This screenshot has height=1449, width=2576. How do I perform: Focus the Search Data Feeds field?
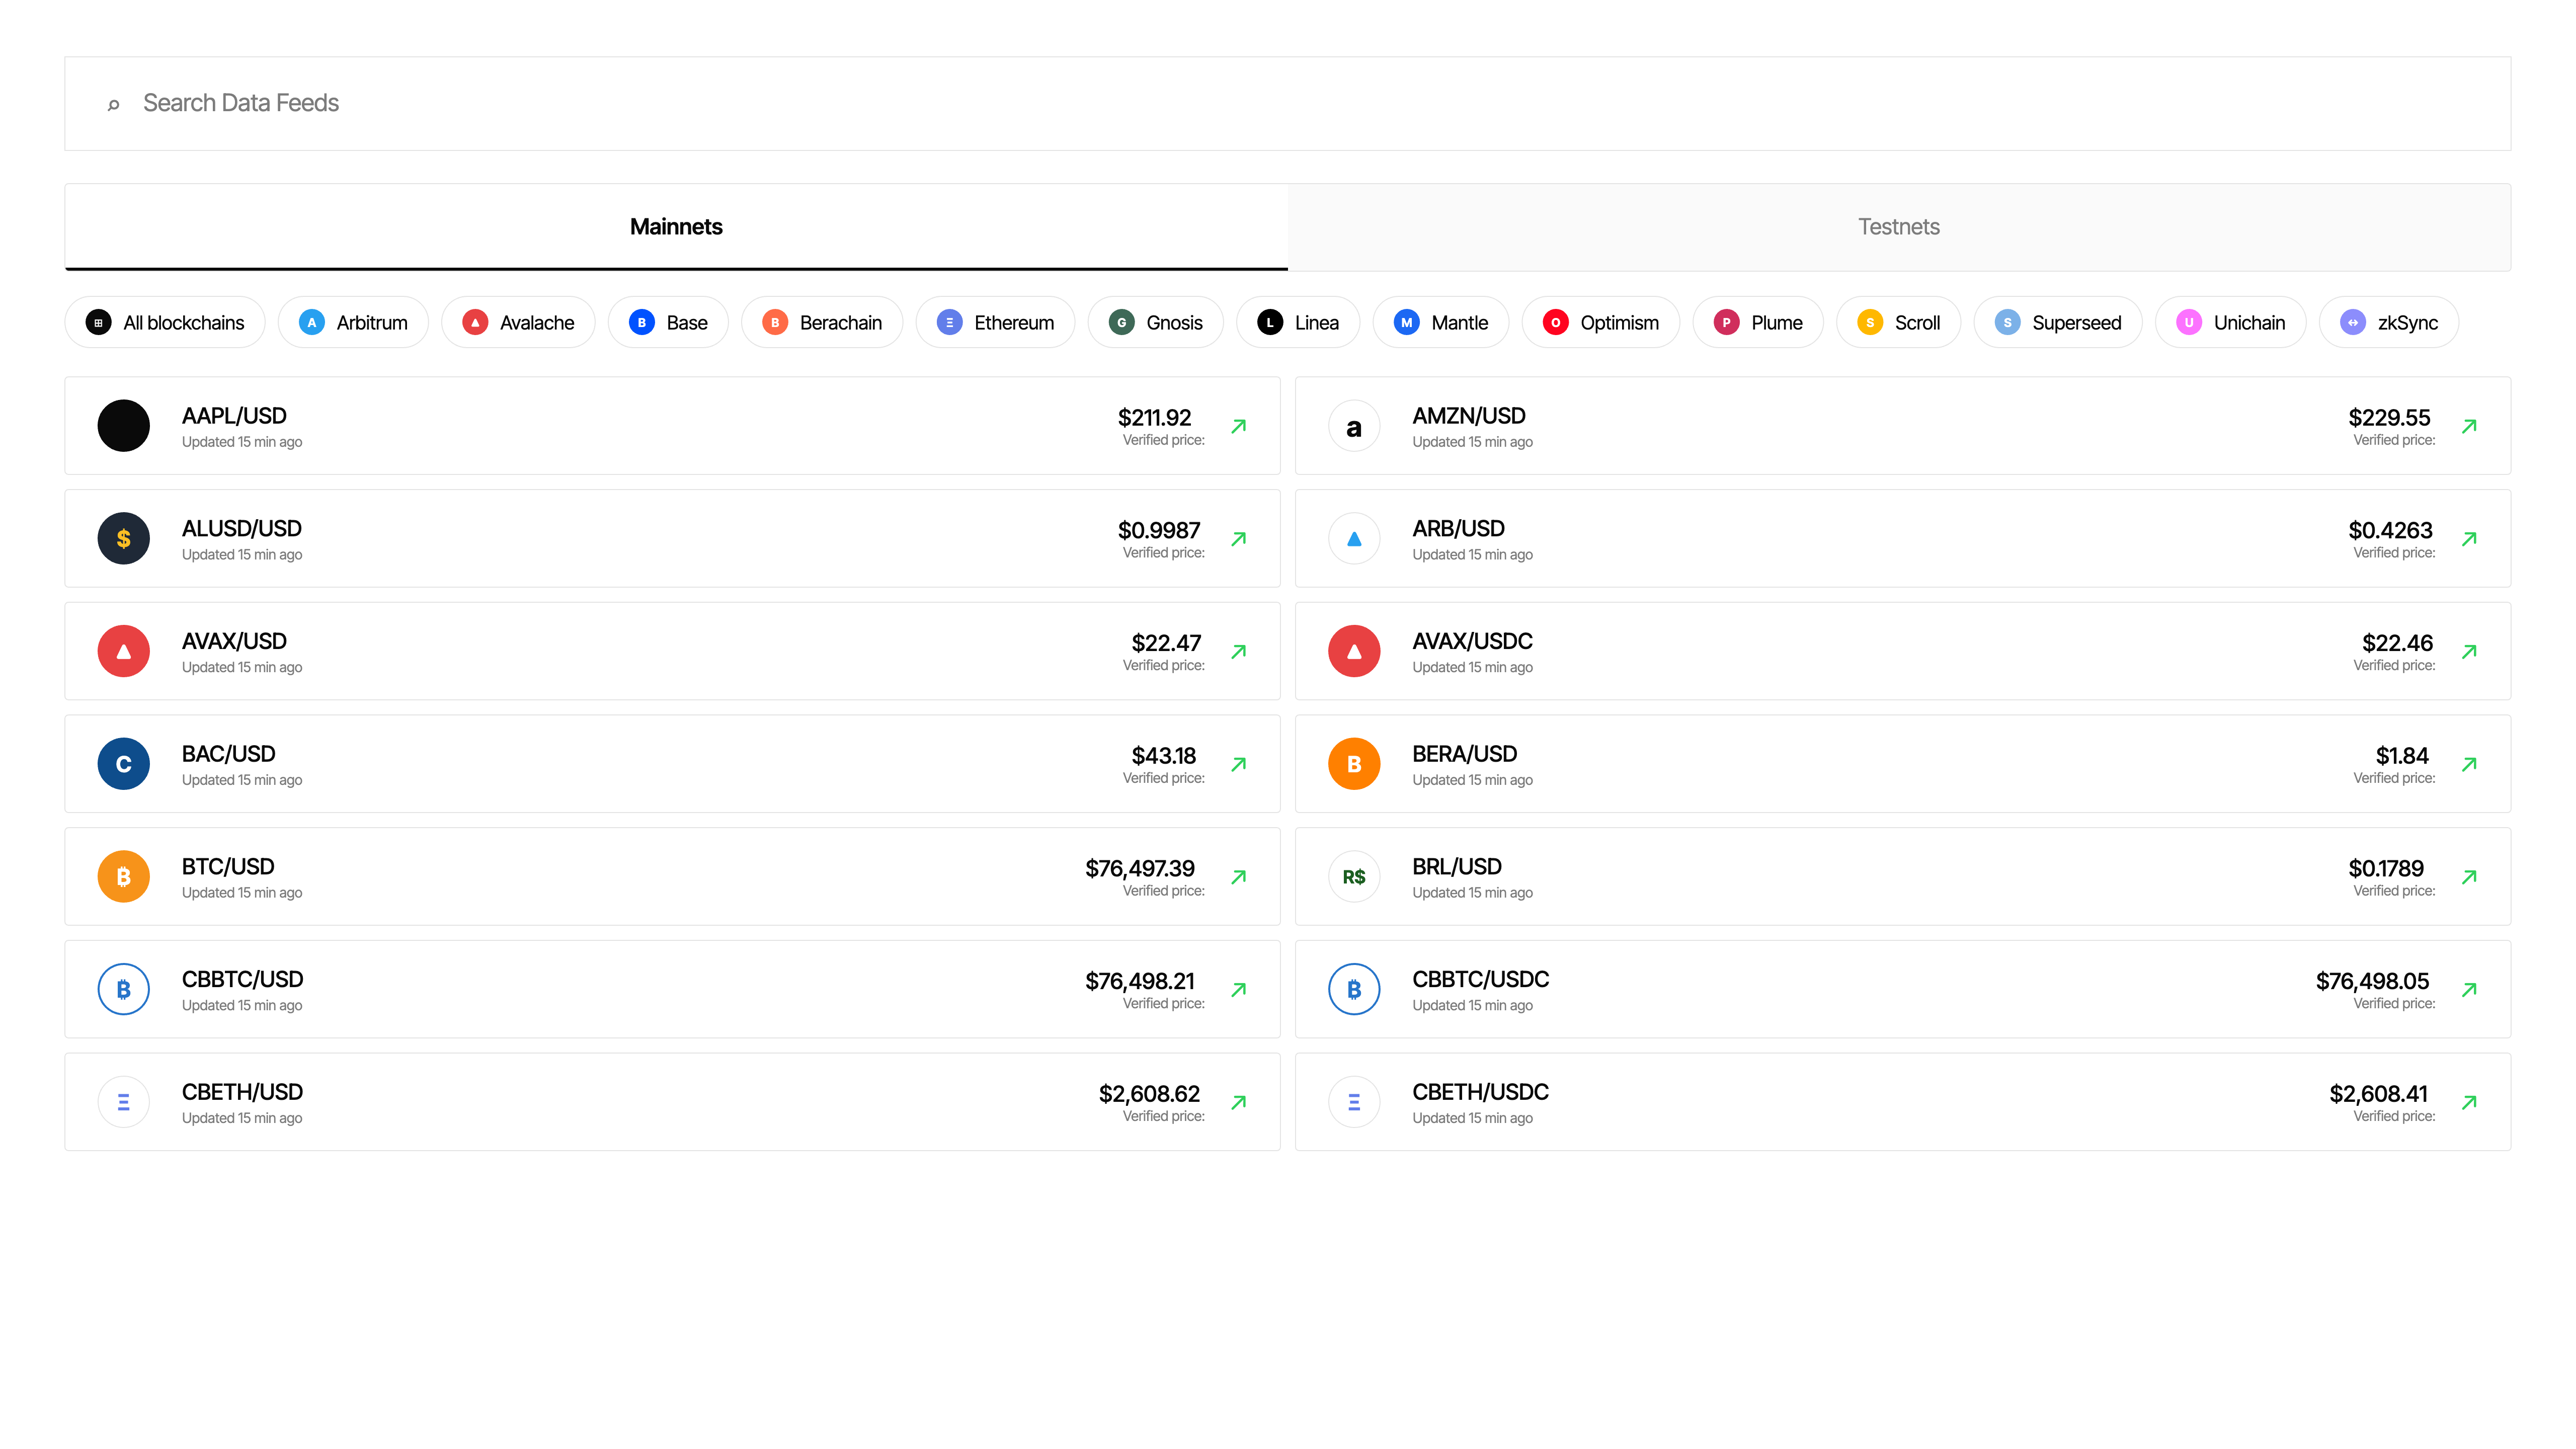coord(1288,103)
